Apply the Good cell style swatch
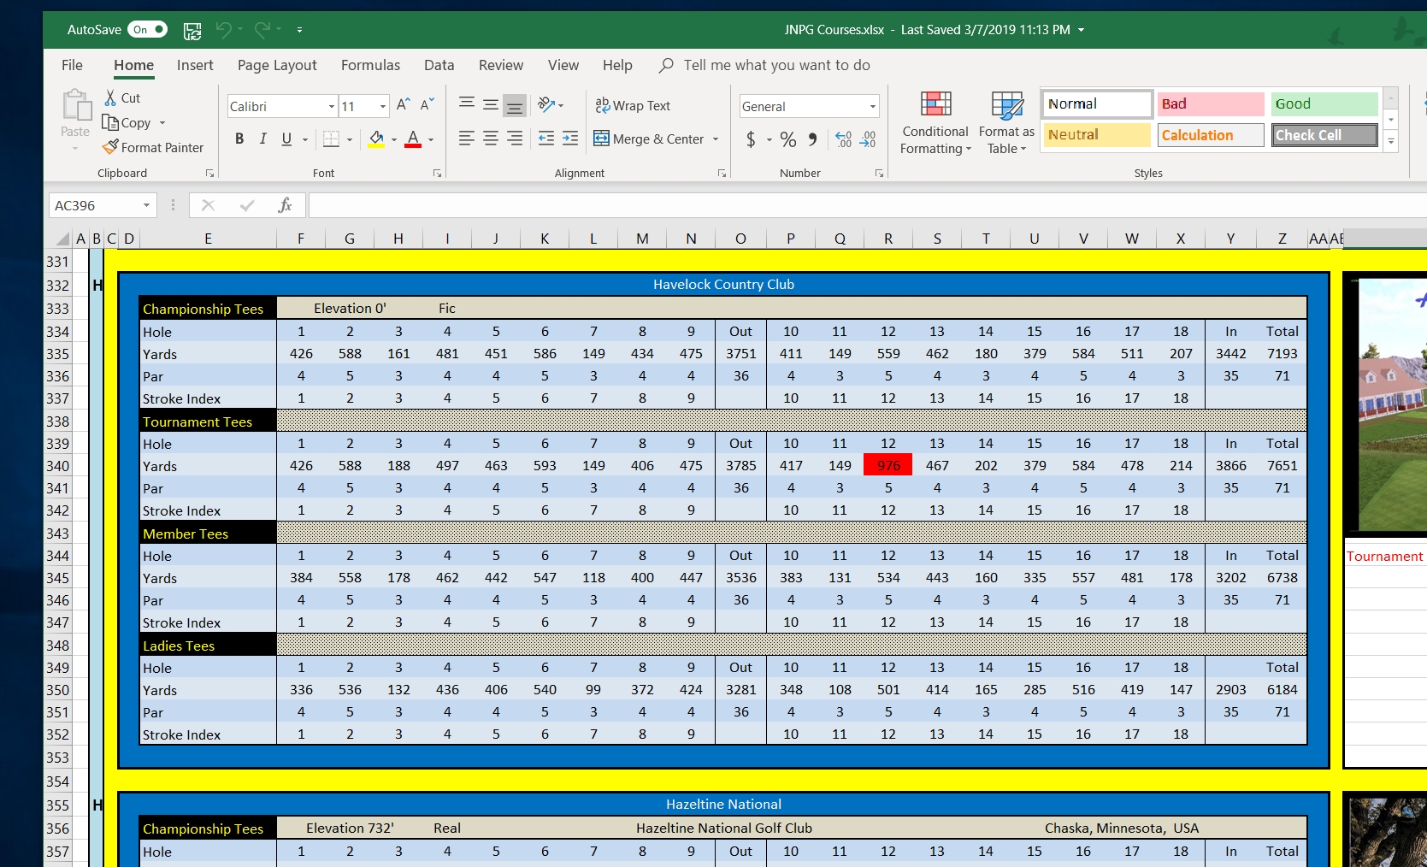Screen dimensions: 1427x867 click(1324, 103)
